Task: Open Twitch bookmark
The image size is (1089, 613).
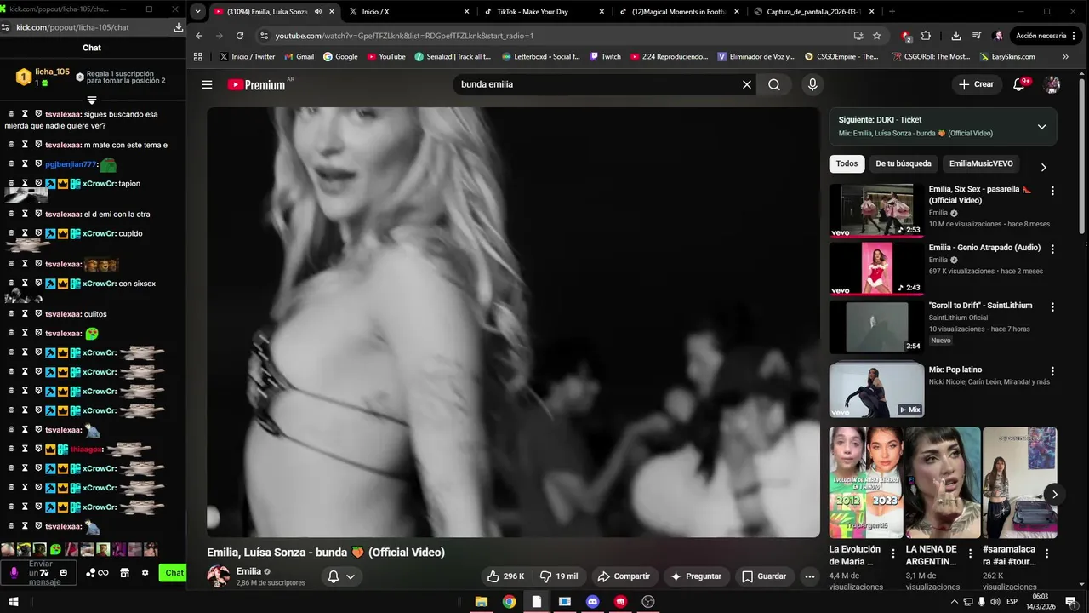Action: (x=605, y=57)
